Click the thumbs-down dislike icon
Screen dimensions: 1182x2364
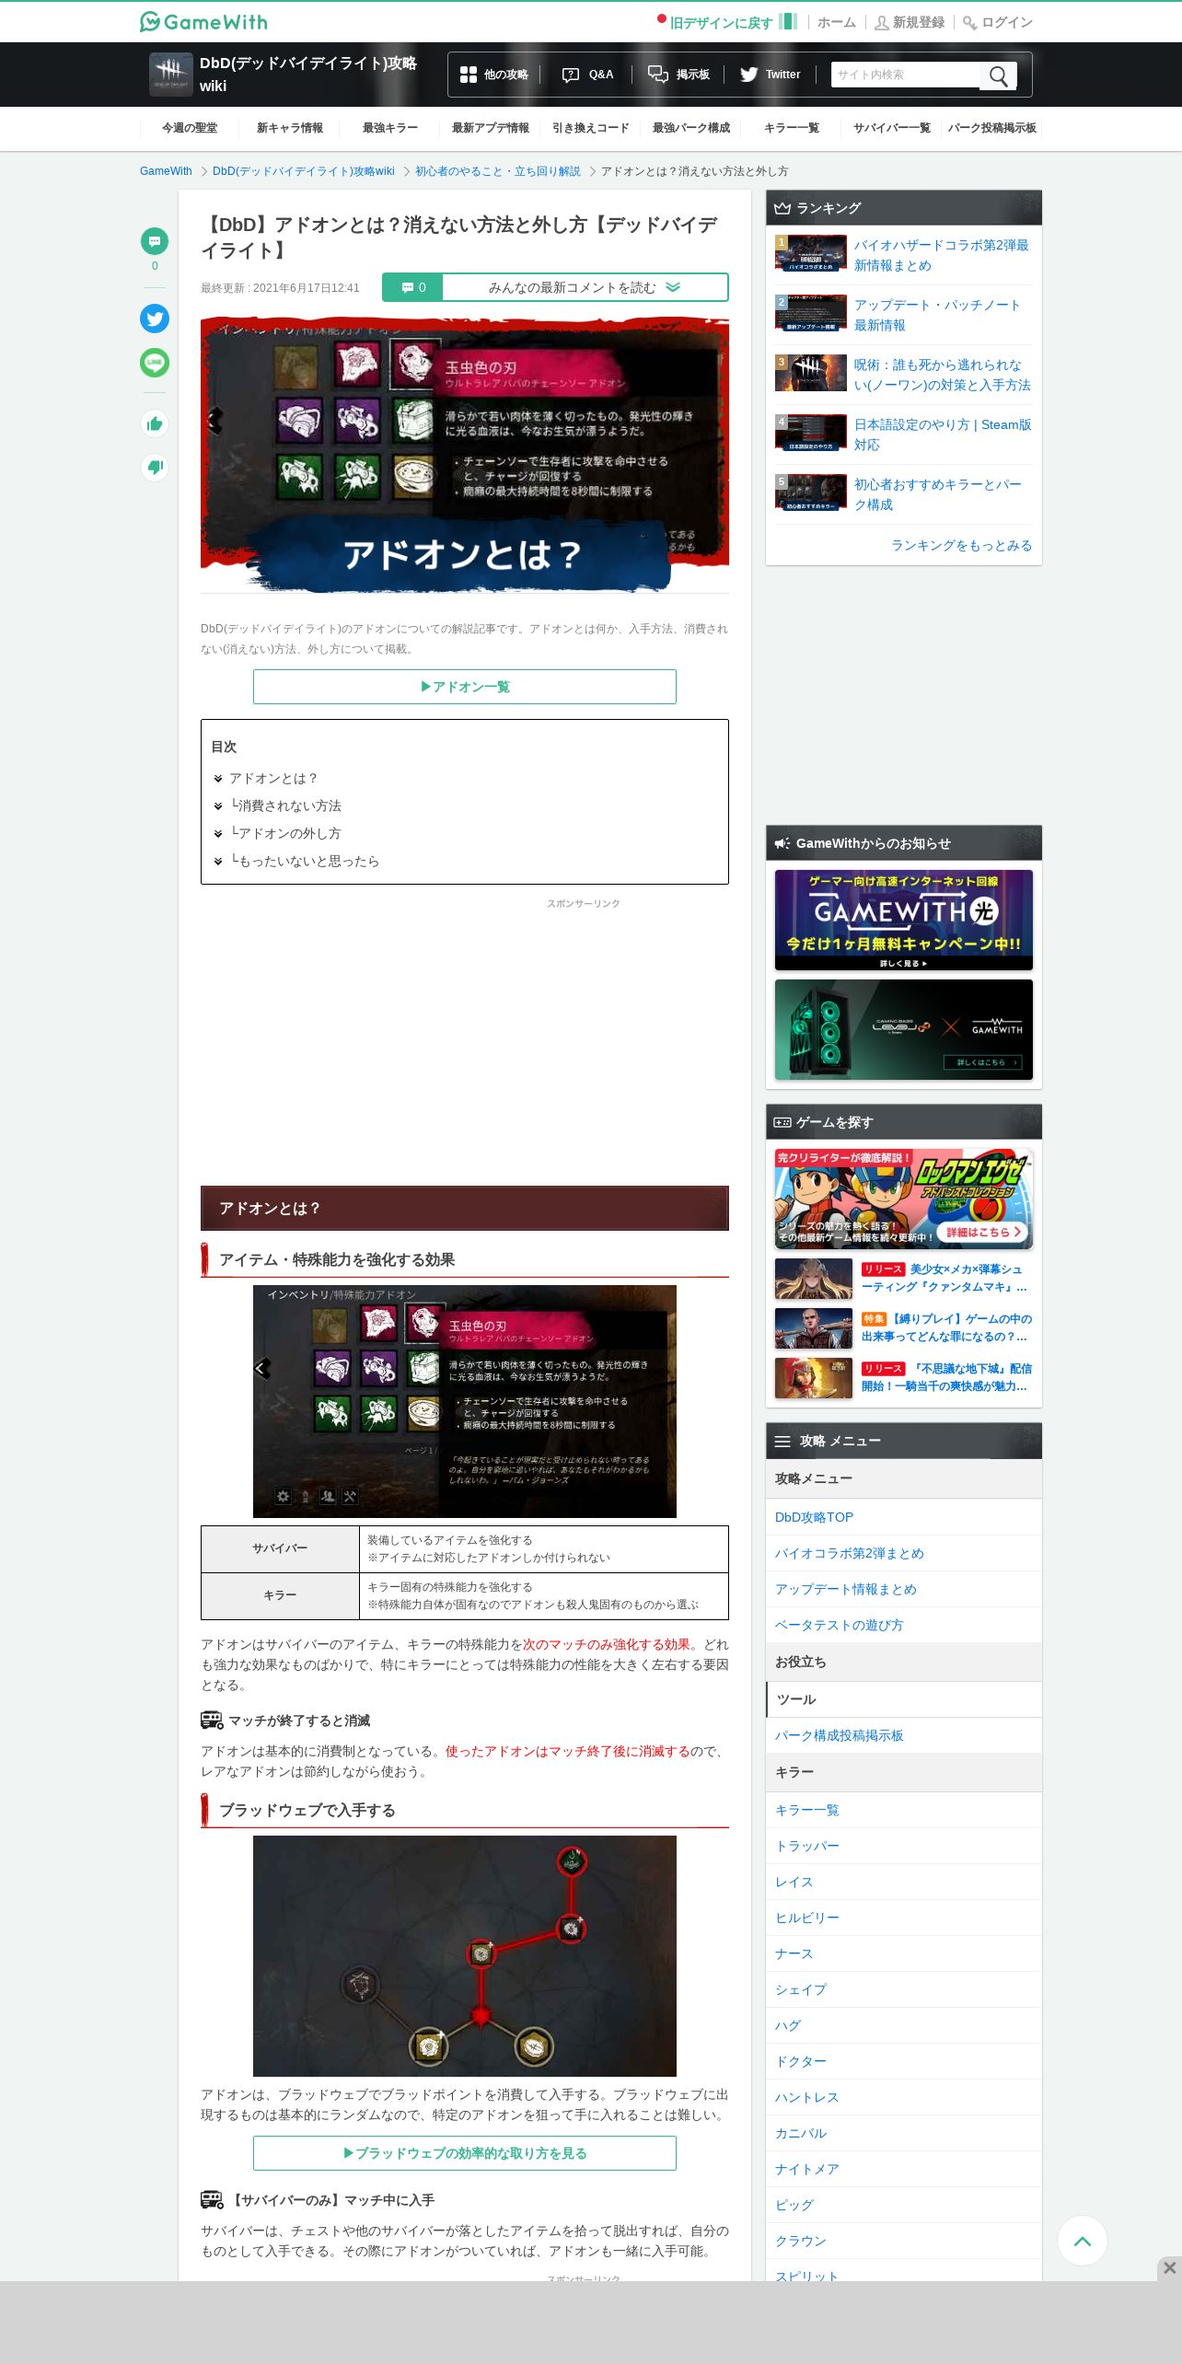point(155,468)
